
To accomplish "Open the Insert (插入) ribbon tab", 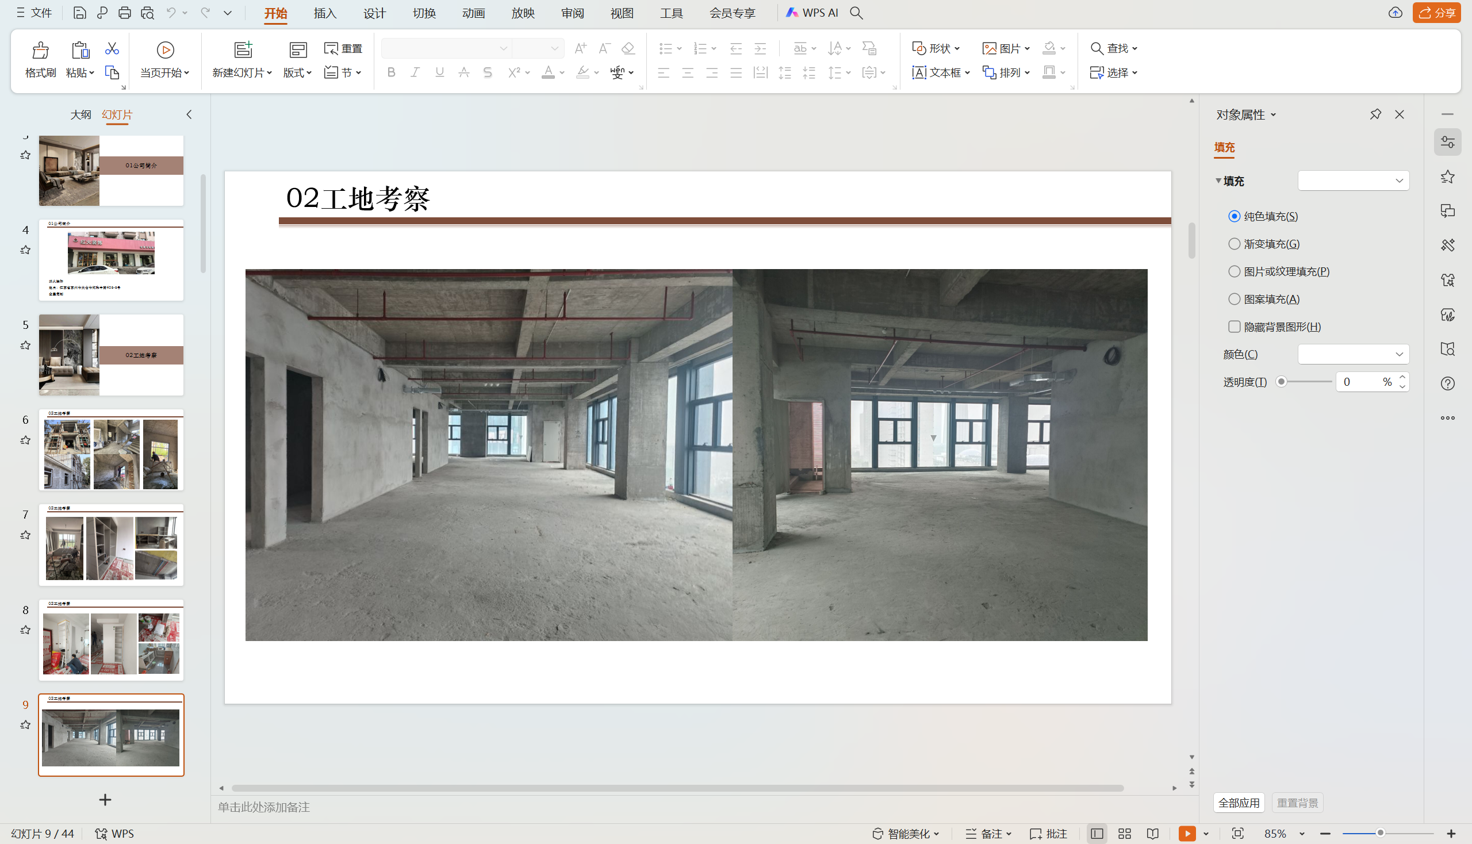I will [325, 13].
